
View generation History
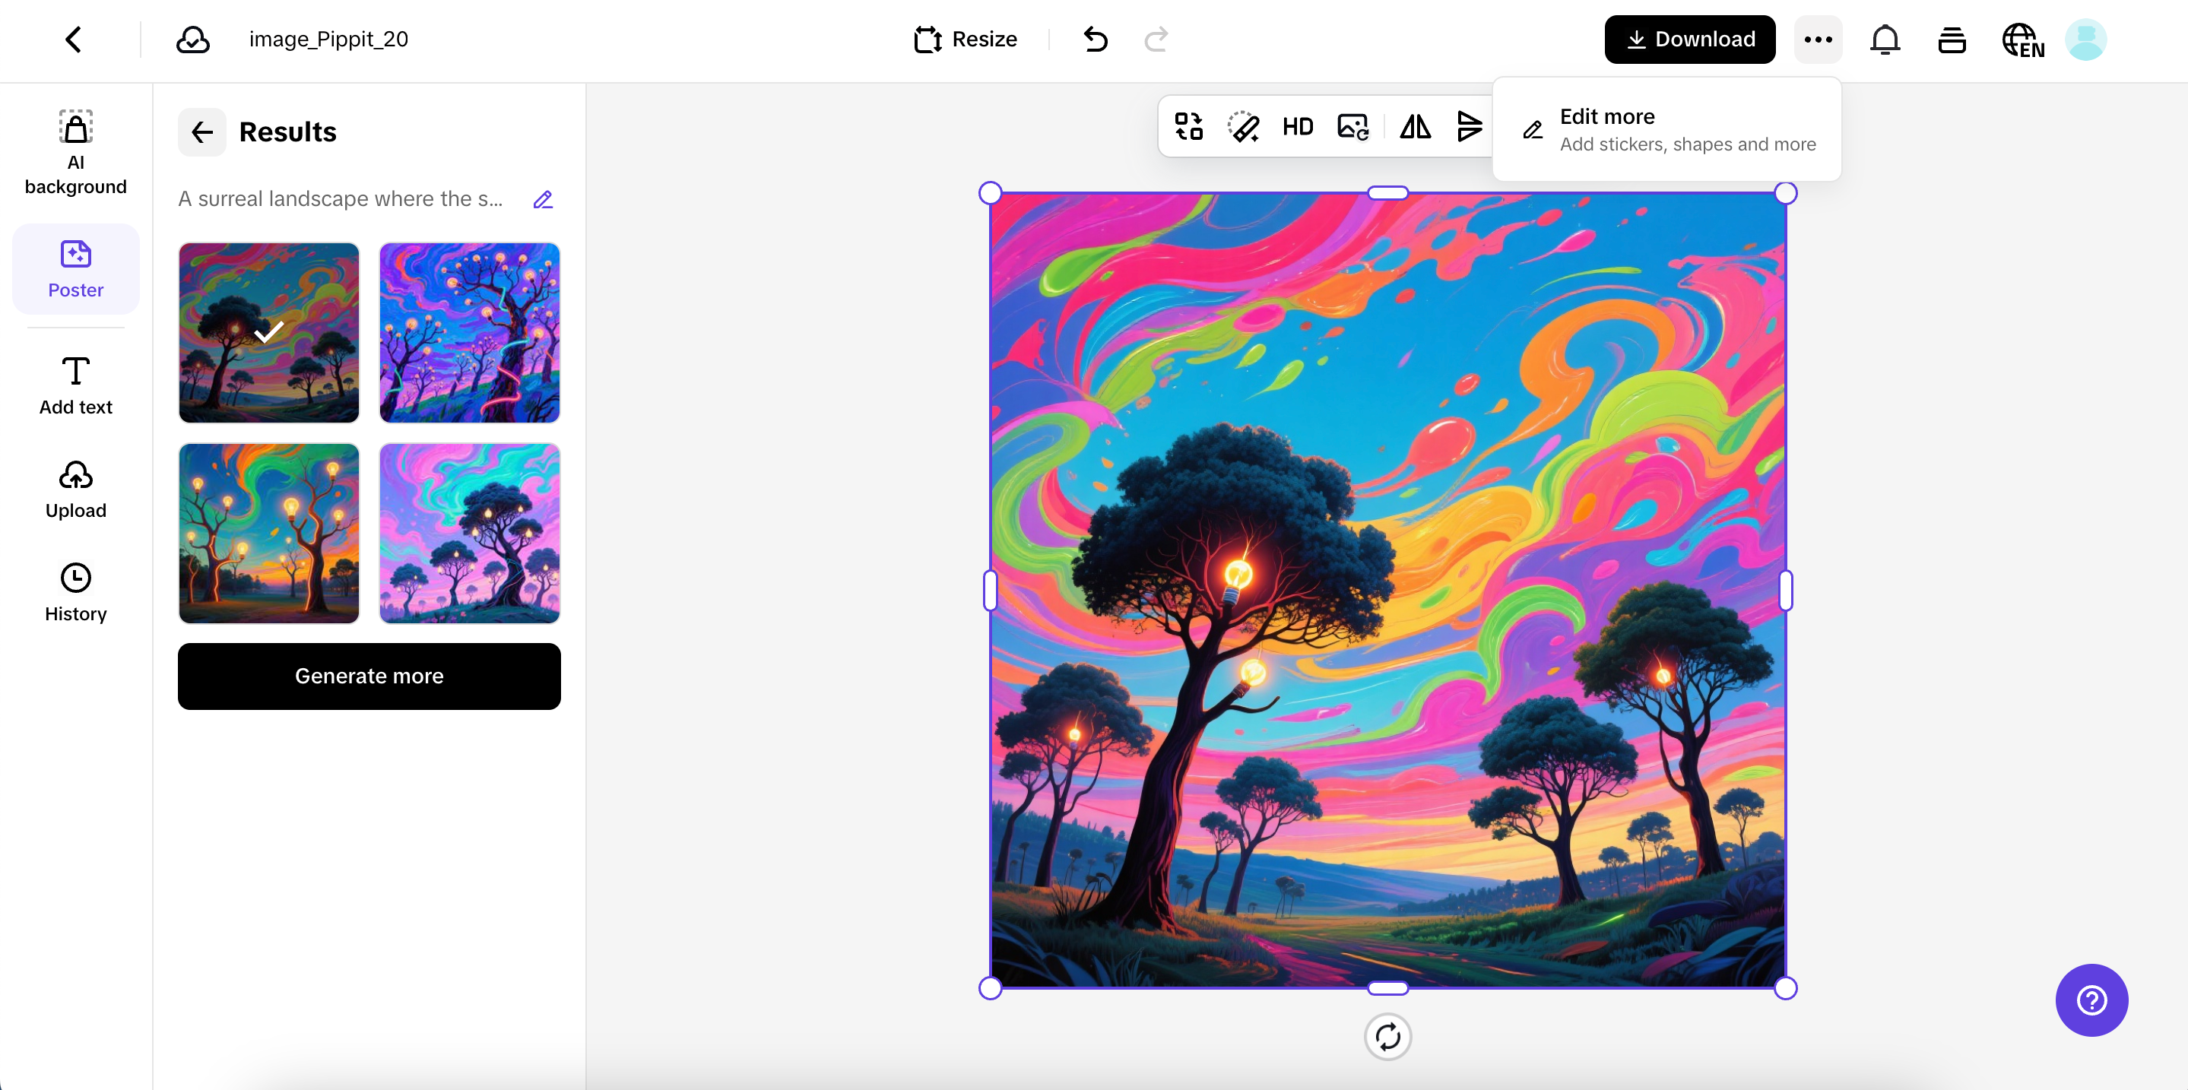[75, 591]
